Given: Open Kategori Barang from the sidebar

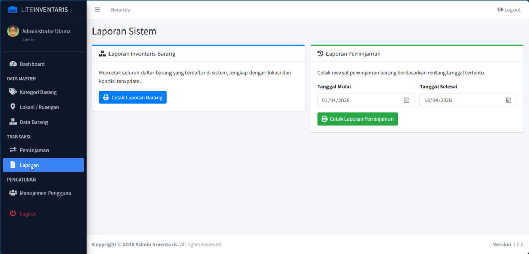Looking at the screenshot, I should tap(38, 92).
